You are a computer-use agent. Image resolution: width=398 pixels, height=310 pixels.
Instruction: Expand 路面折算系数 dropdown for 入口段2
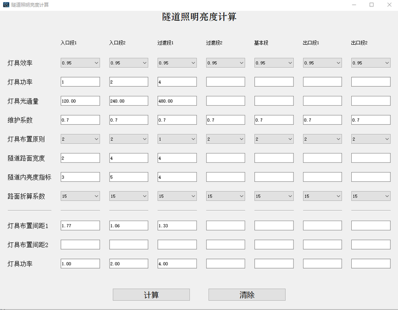tap(129, 196)
